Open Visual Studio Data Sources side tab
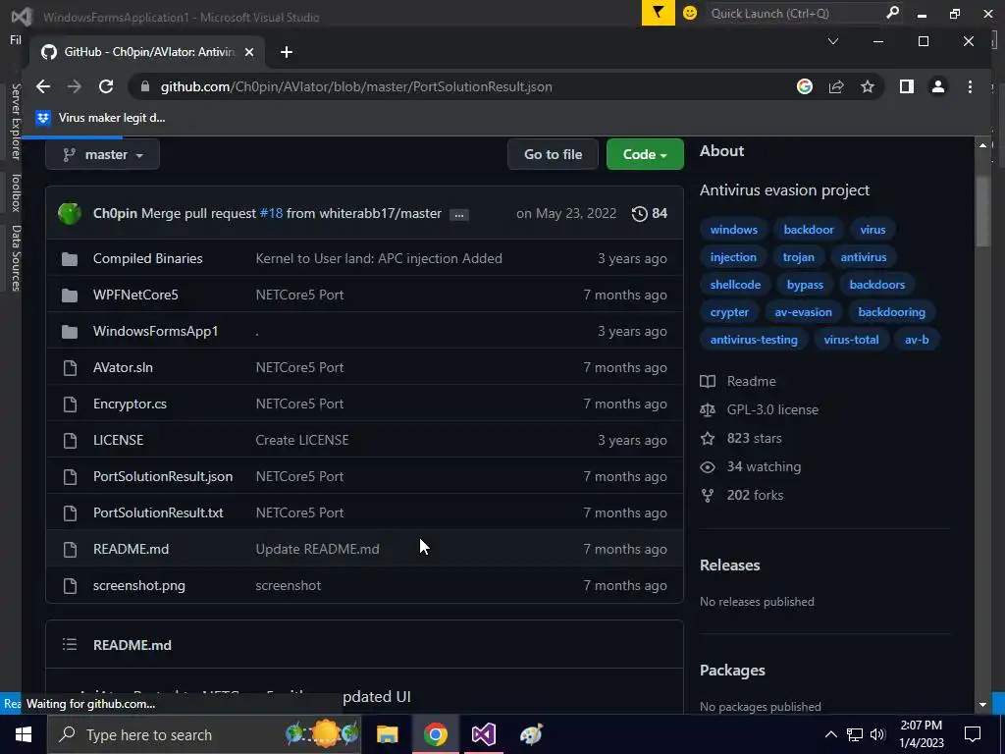The image size is (1005, 754). pos(16,258)
